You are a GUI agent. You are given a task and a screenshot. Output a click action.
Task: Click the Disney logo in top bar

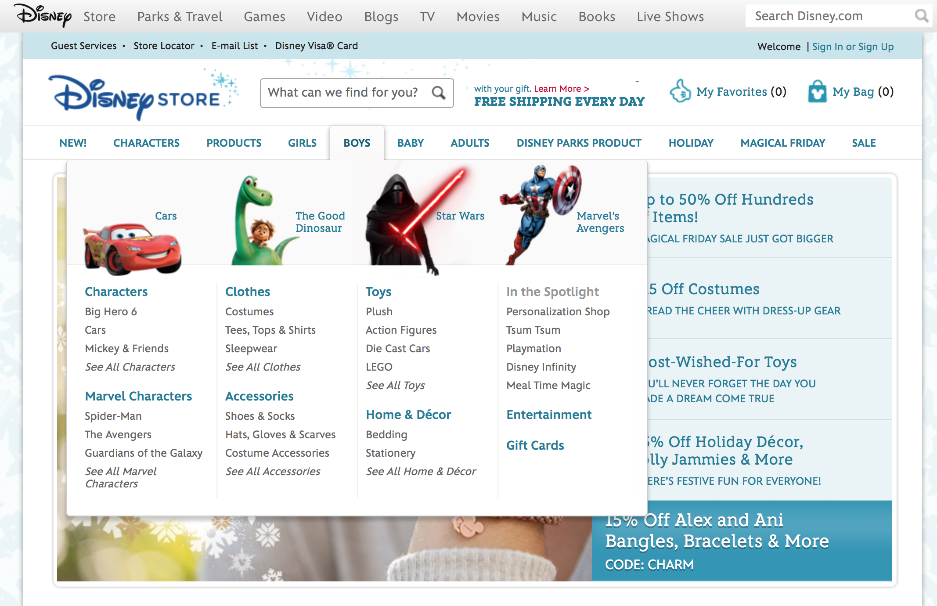[43, 16]
